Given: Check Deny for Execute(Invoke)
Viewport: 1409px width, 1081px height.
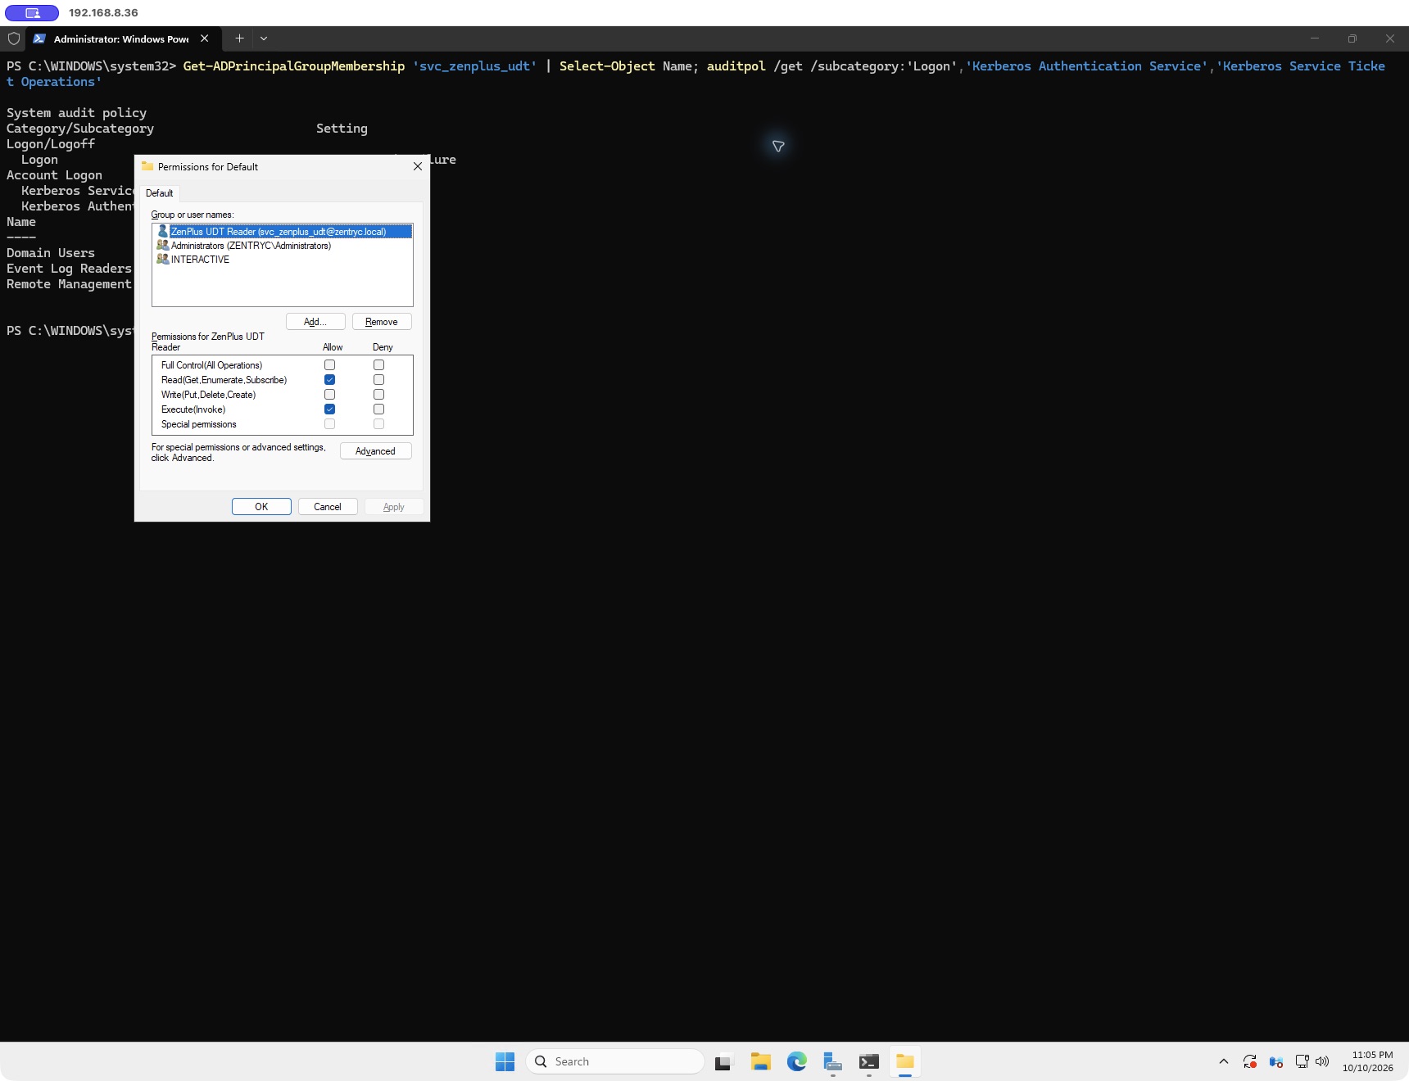Looking at the screenshot, I should (x=378, y=409).
